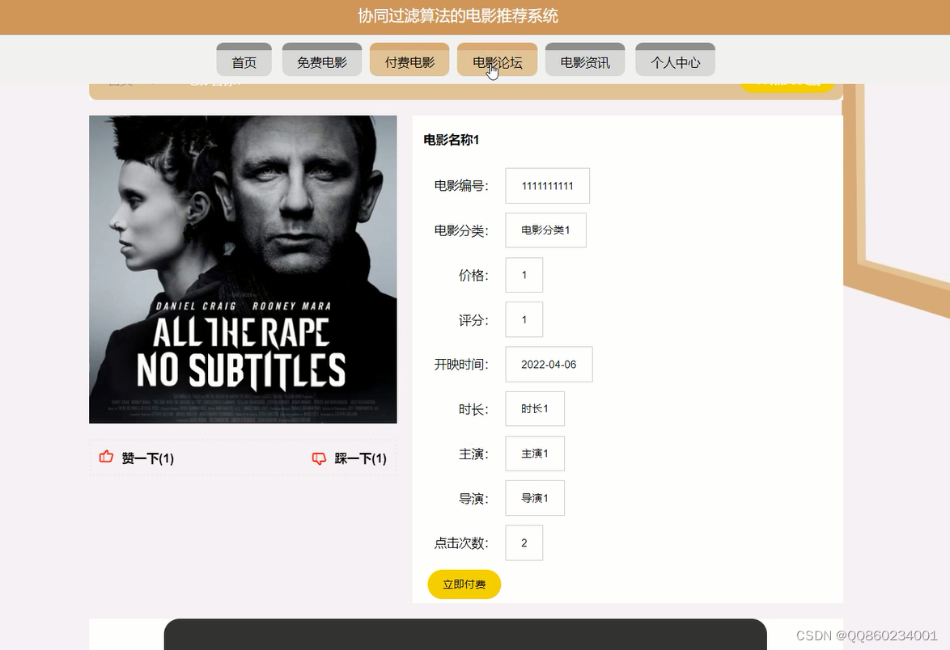Click the 导演1 director value

[x=535, y=498]
